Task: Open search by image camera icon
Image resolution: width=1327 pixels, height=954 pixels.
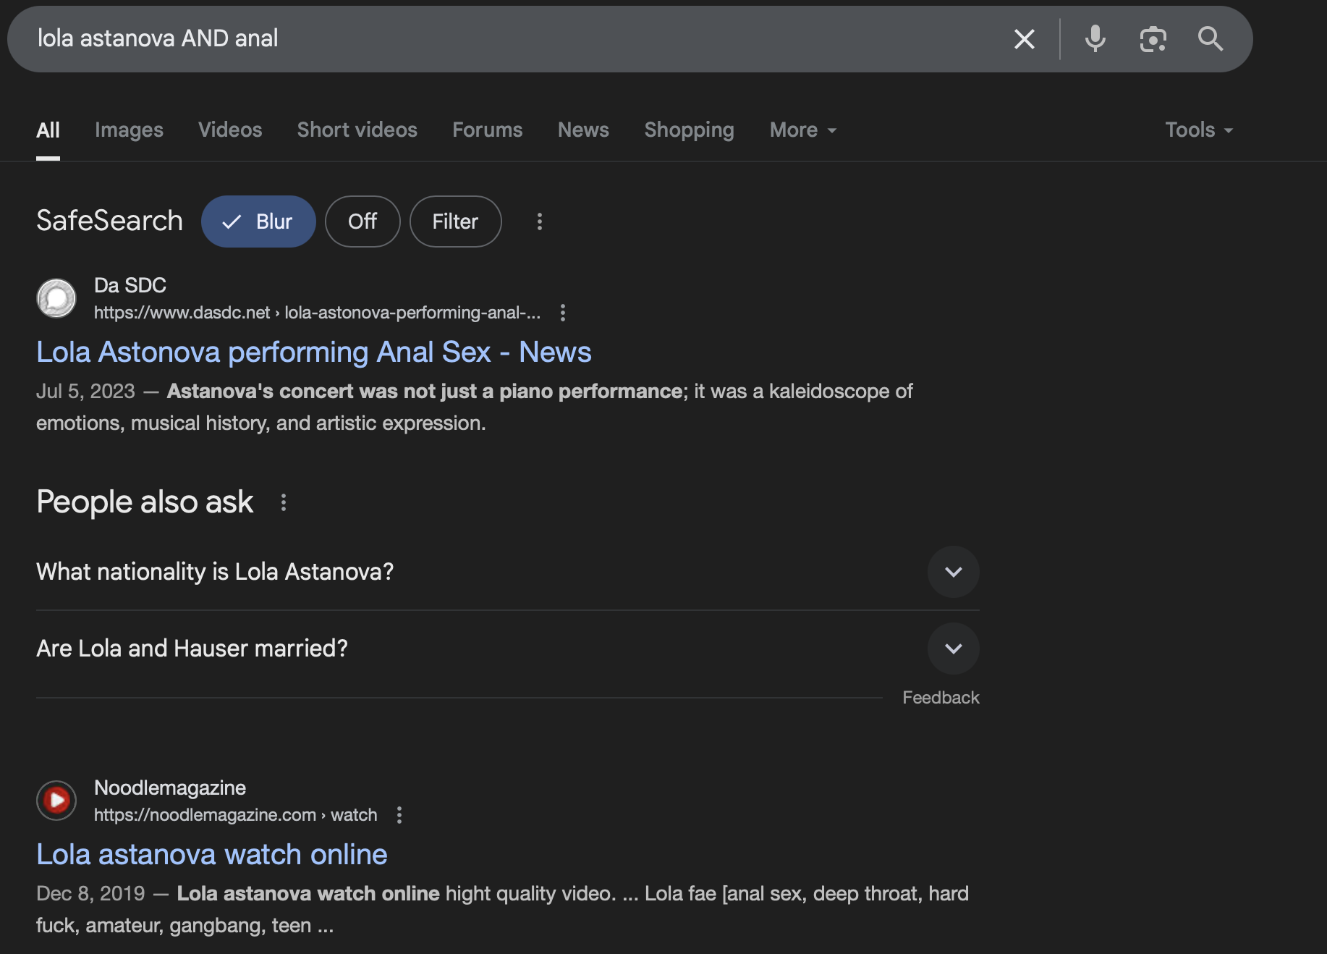Action: coord(1153,39)
